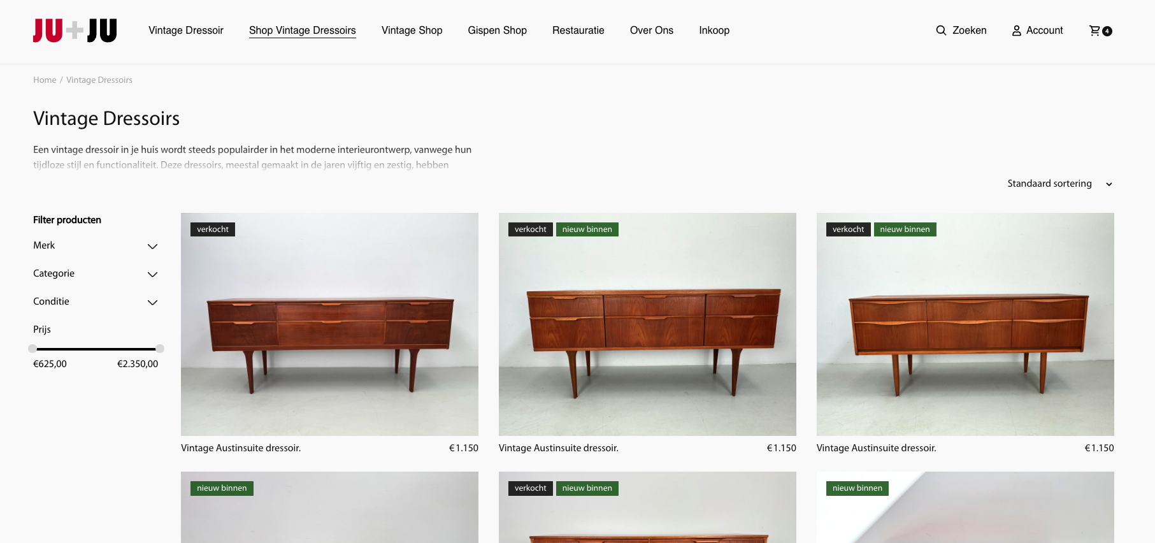Screen dimensions: 1155x543
Task: Click the minimum price slider handle
Action: [x=32, y=349]
